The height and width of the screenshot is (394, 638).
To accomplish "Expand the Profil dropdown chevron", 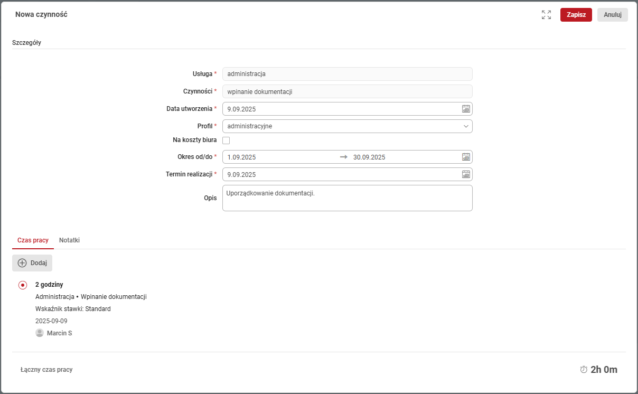I will click(466, 126).
